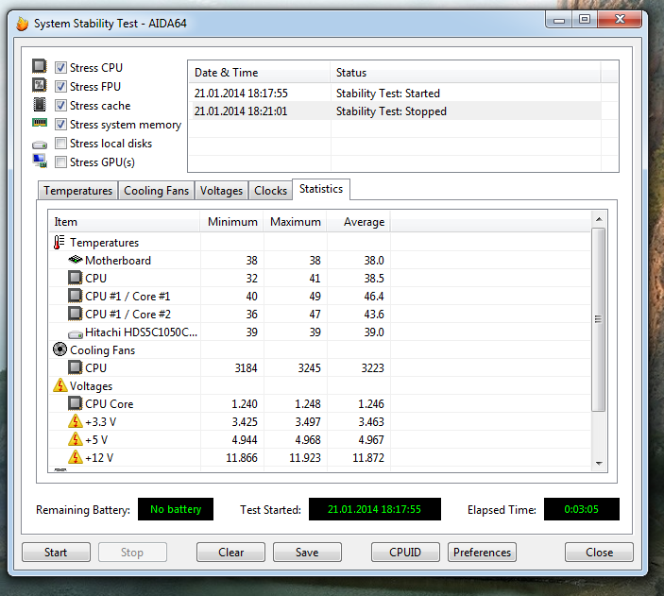664x596 pixels.
Task: Click the voltage icon of +12 V row
Action: [76, 457]
